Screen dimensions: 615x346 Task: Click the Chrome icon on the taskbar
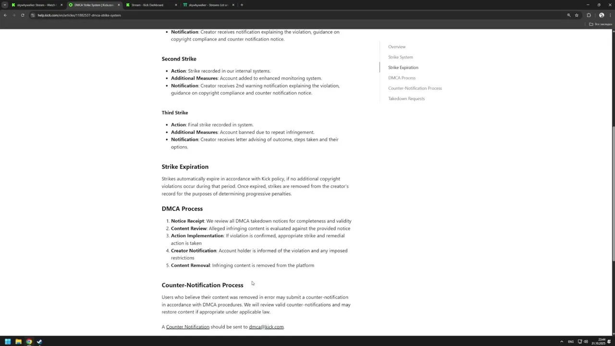click(x=29, y=342)
